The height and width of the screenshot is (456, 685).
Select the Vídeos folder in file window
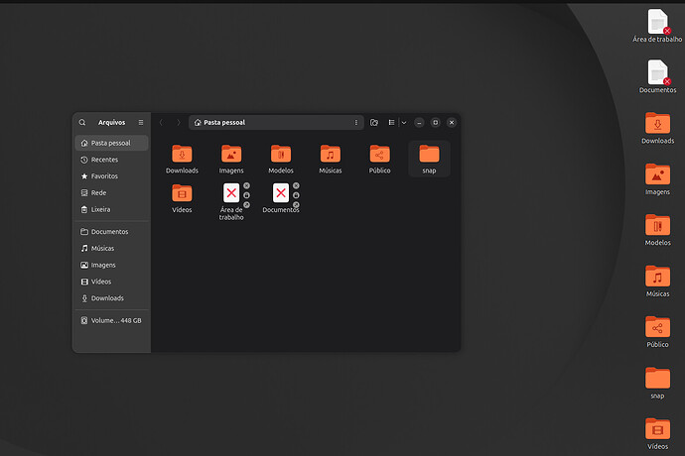click(x=183, y=198)
